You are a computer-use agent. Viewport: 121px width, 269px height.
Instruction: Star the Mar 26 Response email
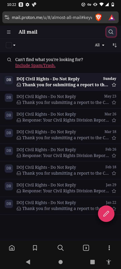pos(114,120)
